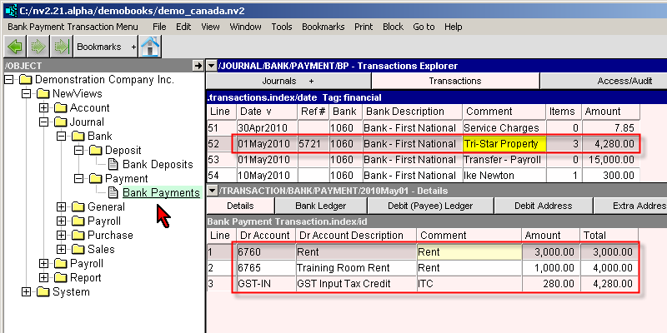Open the Bank Payments tree link

point(161,193)
